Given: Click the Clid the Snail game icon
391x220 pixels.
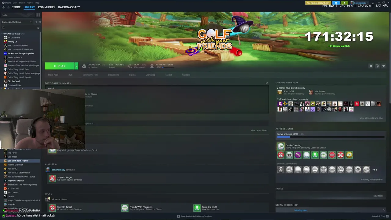Looking at the screenshot, I should (5, 81).
